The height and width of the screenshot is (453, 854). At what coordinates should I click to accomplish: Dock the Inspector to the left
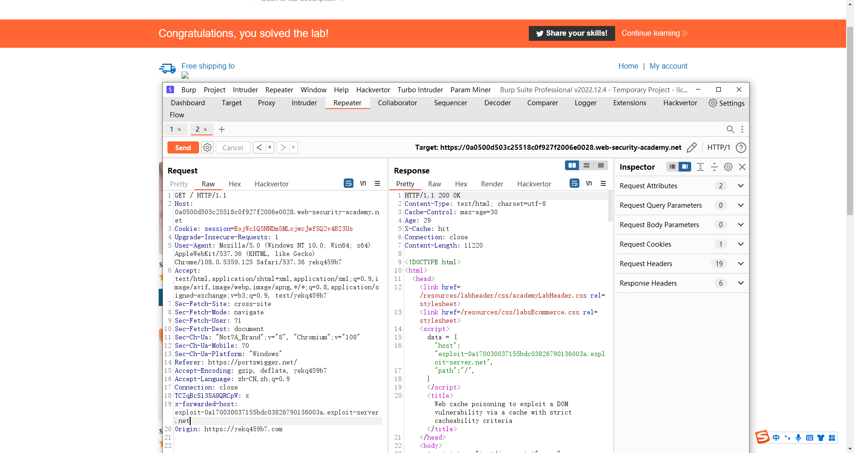pyautogui.click(x=672, y=167)
